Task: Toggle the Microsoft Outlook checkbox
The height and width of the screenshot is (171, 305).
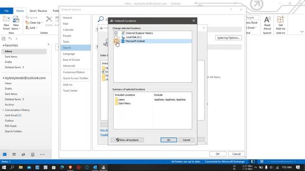Action: pyautogui.click(x=116, y=41)
